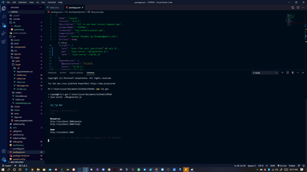Click the feedback icon in status bar

299,165
